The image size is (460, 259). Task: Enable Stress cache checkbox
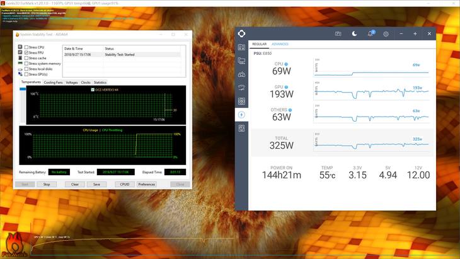click(26, 58)
